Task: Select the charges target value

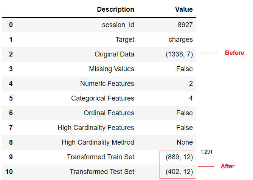Action: 180,40
